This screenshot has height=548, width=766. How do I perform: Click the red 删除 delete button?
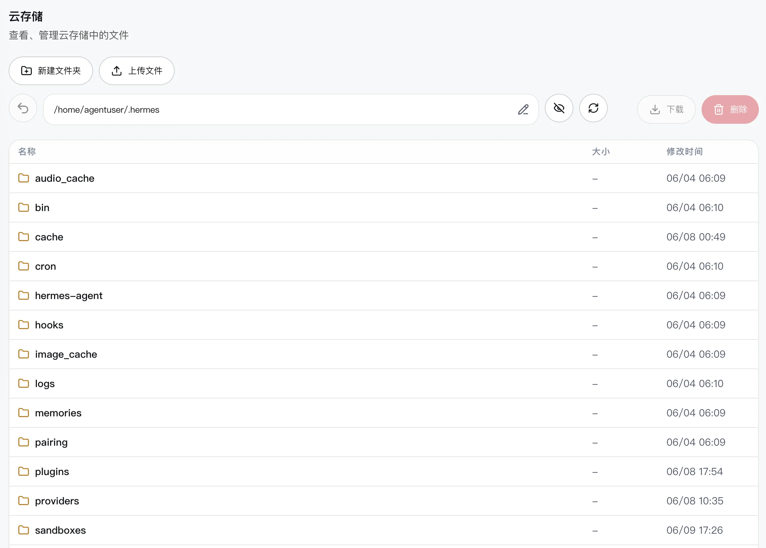(730, 109)
